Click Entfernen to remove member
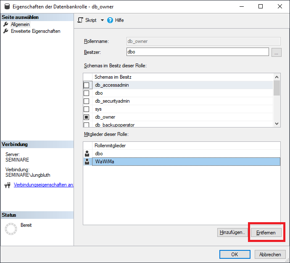Viewport: 290px width, 263px height. pos(266,232)
